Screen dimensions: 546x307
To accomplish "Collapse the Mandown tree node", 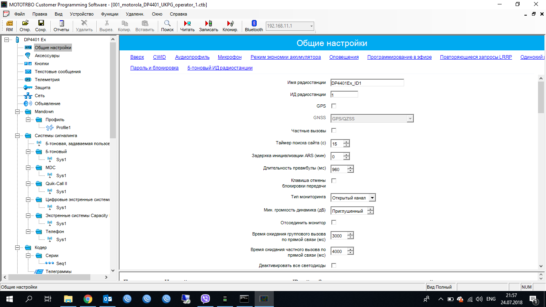I will 17,112.
